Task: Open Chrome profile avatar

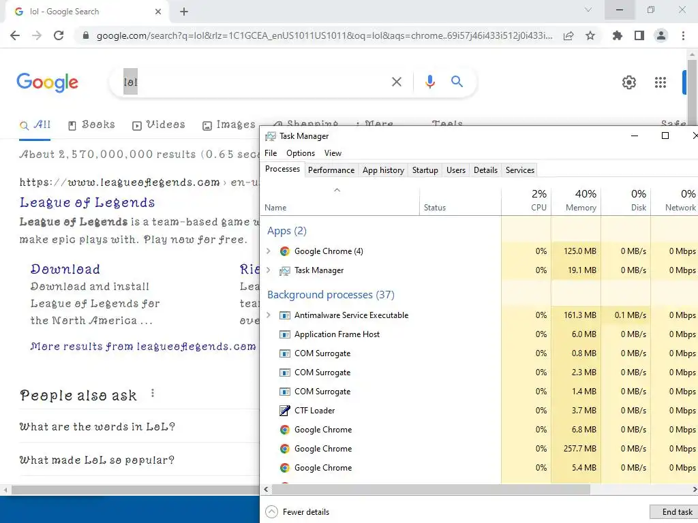Action: (x=661, y=35)
